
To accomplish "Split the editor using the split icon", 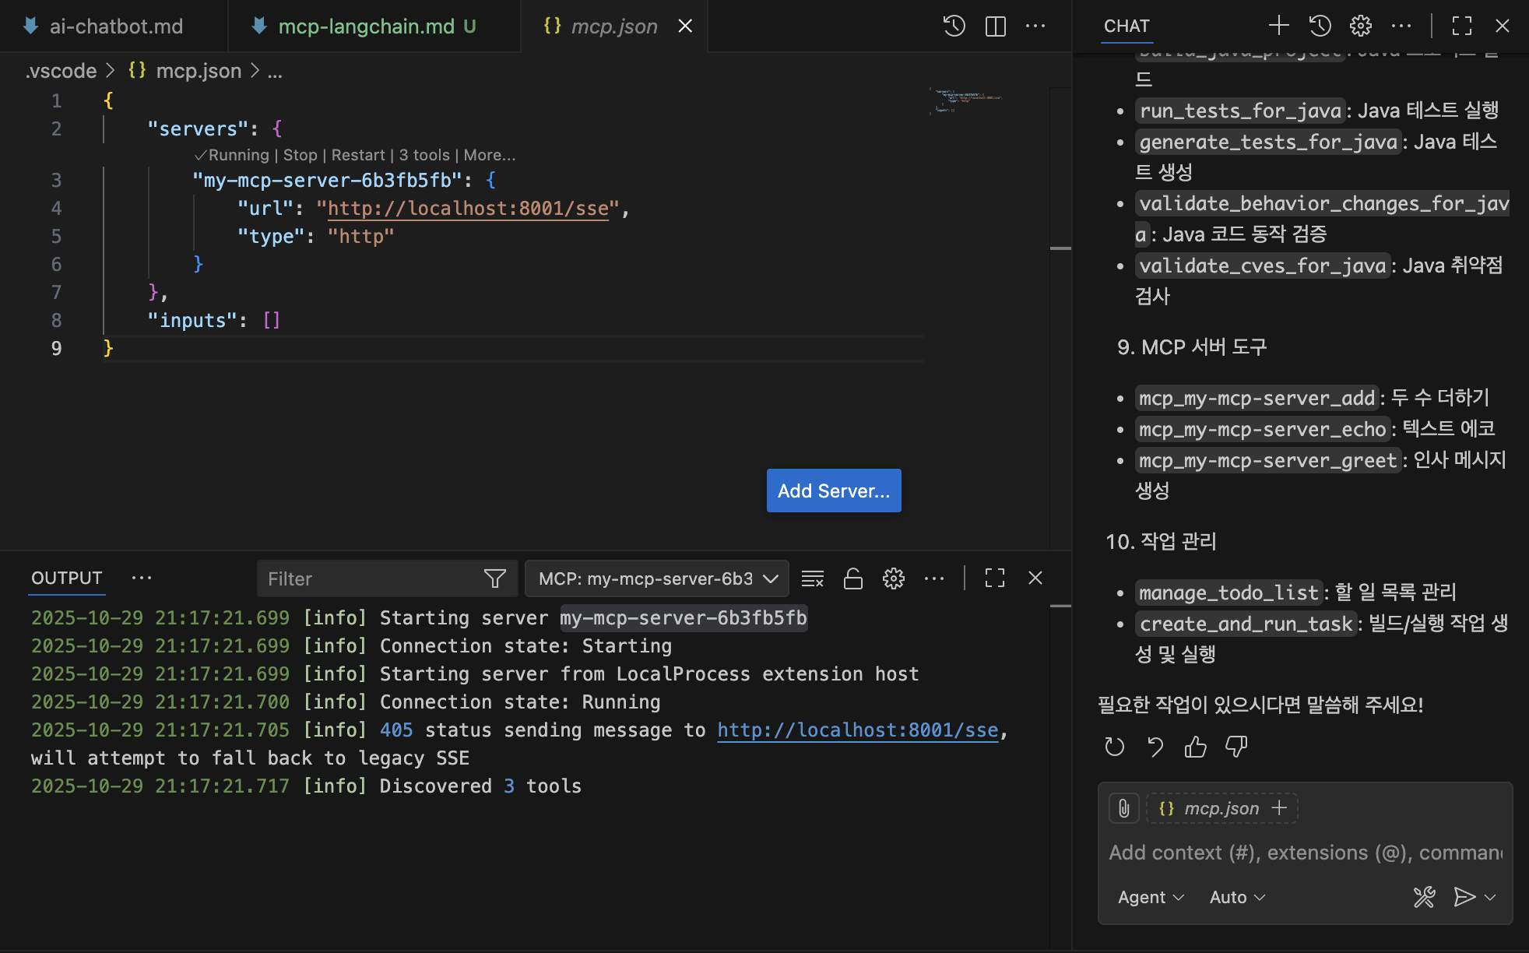I will tap(994, 26).
